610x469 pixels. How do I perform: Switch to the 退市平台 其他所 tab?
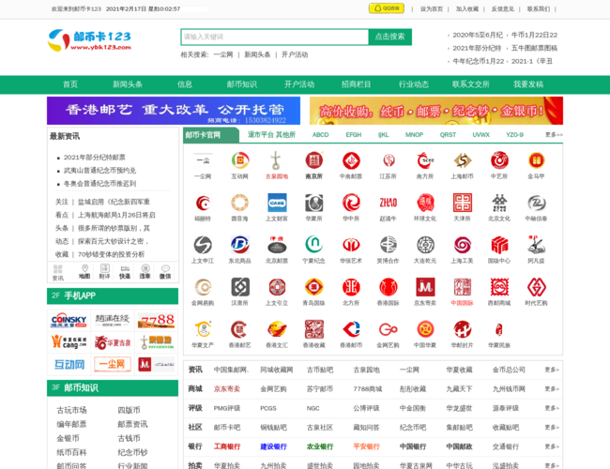271,134
